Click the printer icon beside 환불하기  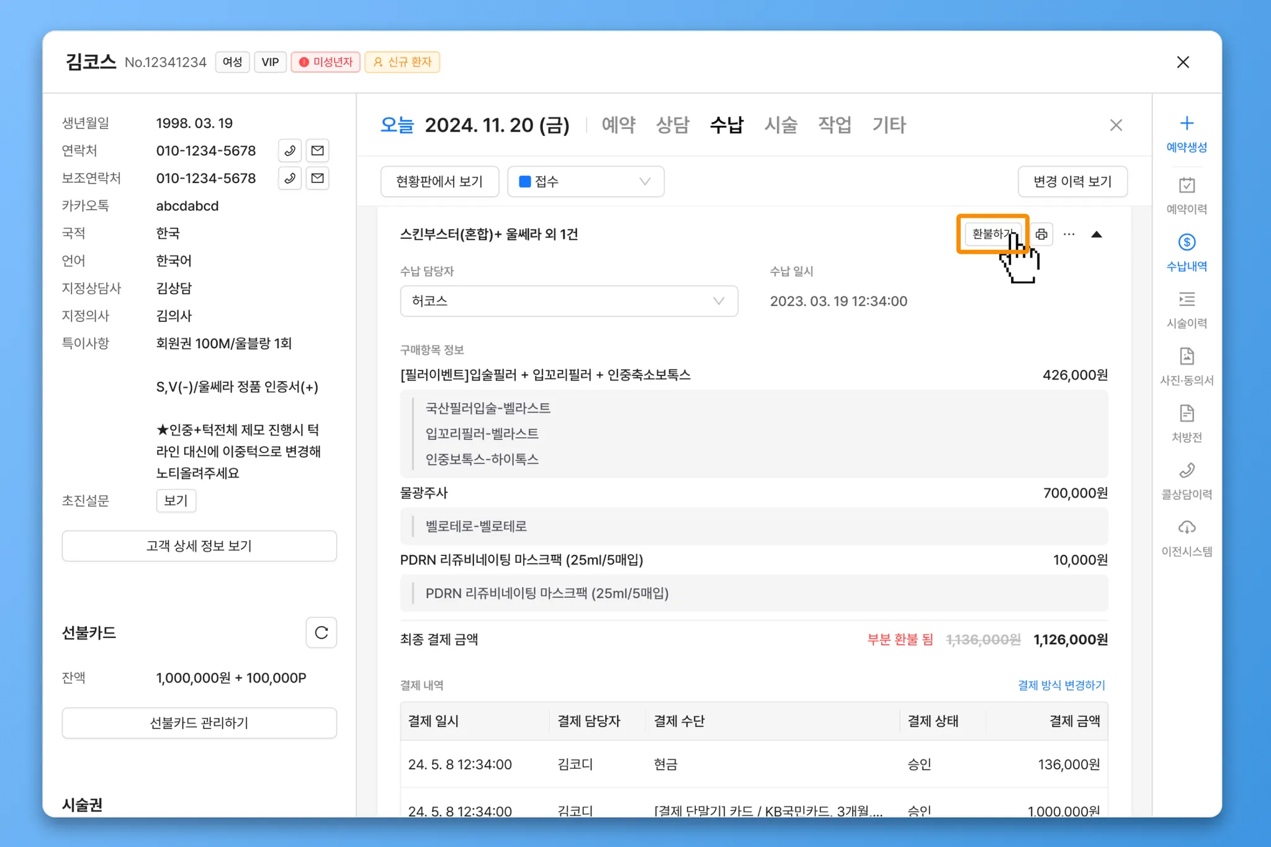(1041, 235)
